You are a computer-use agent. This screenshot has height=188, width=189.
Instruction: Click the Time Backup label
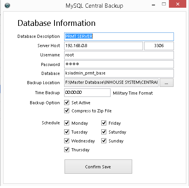pyautogui.click(x=48, y=93)
